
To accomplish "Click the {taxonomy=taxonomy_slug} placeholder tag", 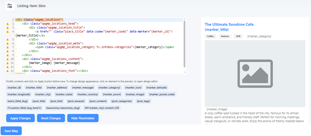I will coord(63,108).
